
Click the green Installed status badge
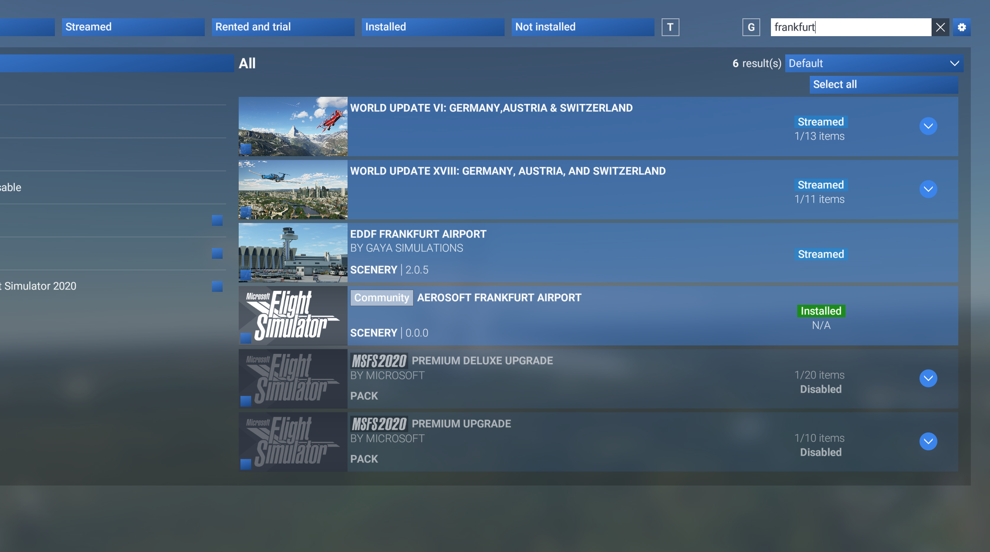(x=821, y=311)
